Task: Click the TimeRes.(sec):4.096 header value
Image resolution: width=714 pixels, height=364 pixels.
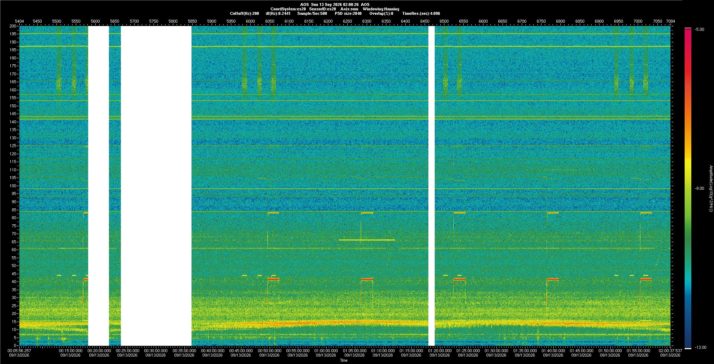Action: [421, 13]
